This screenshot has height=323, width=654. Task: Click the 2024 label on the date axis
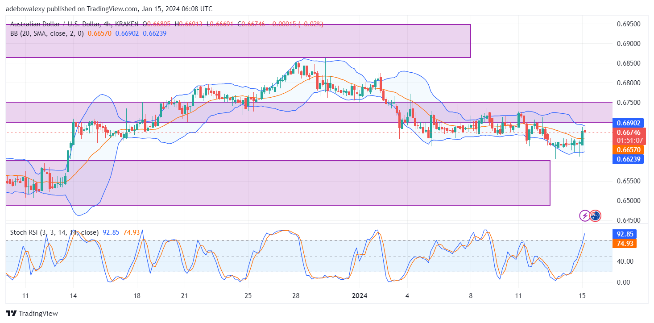(x=359, y=296)
